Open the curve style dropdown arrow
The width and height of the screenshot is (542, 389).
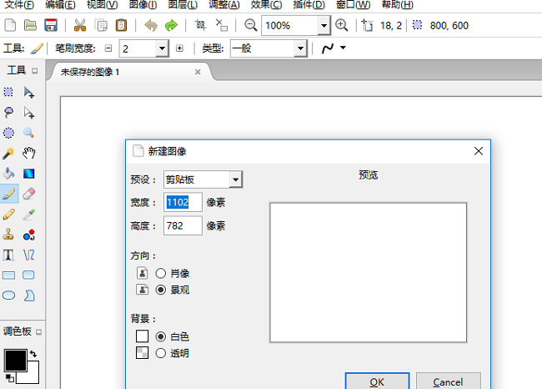tap(343, 48)
